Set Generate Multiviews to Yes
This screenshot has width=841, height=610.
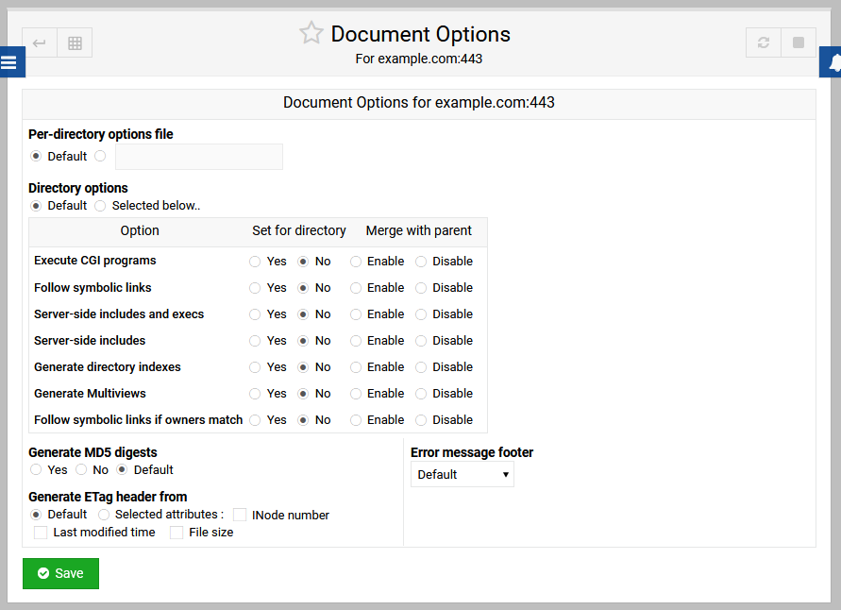(255, 394)
